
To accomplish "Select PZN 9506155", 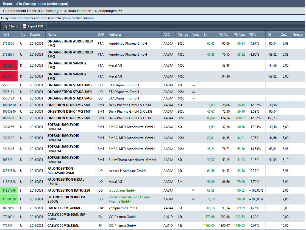I will pos(8,85).
